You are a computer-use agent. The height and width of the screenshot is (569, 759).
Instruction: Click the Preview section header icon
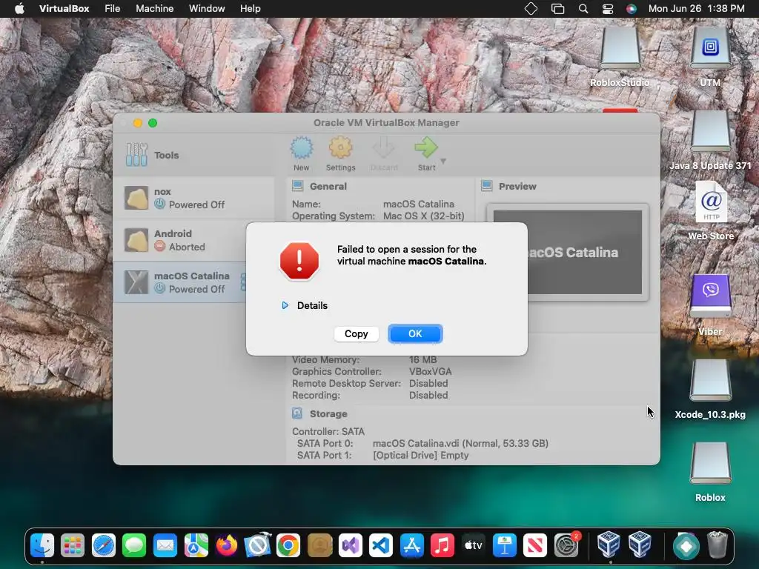coord(487,186)
